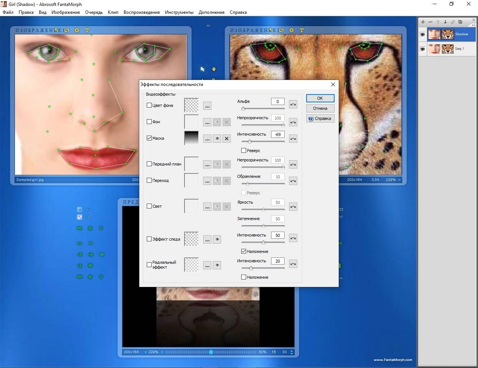Open the Очередь menu
Image resolution: width=478 pixels, height=368 pixels.
[x=94, y=12]
